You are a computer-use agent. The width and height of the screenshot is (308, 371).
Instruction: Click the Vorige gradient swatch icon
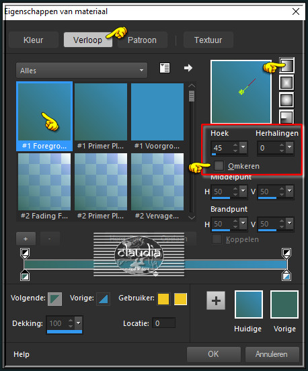104,299
